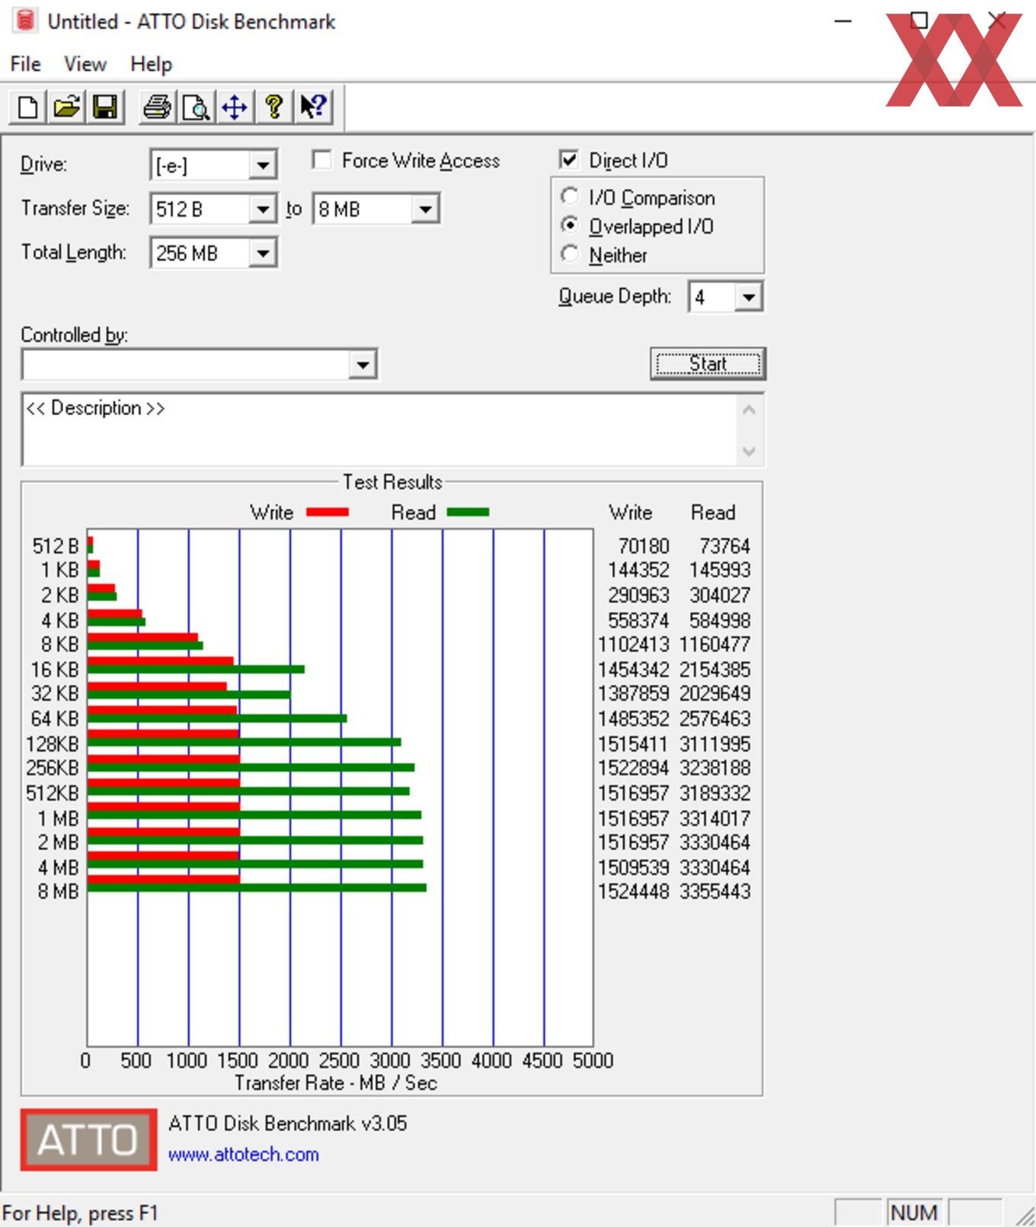Activate the context help pointer icon

[x=313, y=107]
